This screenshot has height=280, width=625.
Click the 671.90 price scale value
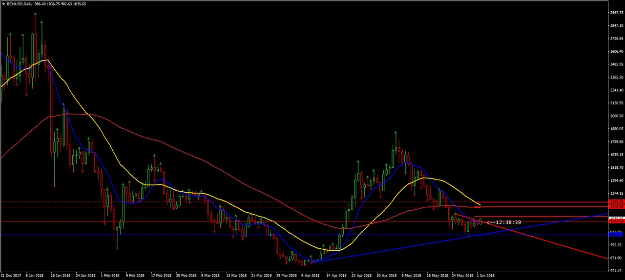click(617, 258)
